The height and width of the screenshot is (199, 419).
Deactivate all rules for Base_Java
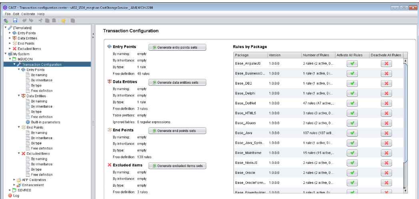386,133
